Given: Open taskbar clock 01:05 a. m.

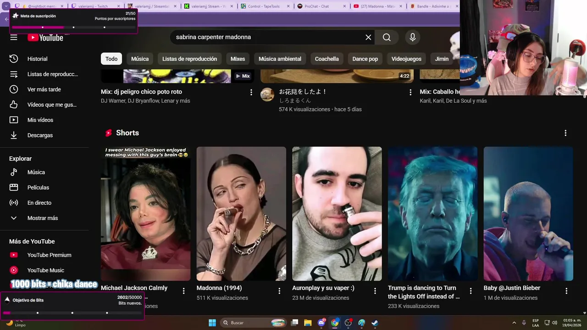Looking at the screenshot, I should click(572, 323).
